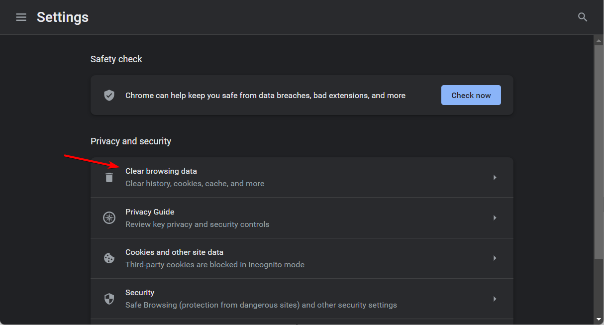The height and width of the screenshot is (325, 604).
Task: Click the trash can icon
Action: click(x=109, y=177)
